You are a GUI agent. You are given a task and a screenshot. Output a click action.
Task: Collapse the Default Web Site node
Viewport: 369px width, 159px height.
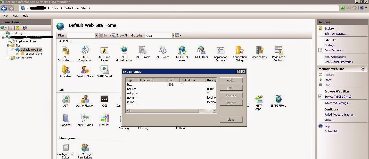[x=12, y=50]
